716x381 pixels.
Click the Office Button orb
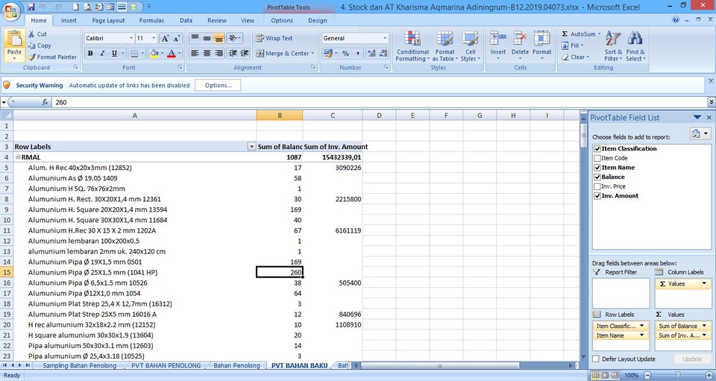pyautogui.click(x=11, y=11)
